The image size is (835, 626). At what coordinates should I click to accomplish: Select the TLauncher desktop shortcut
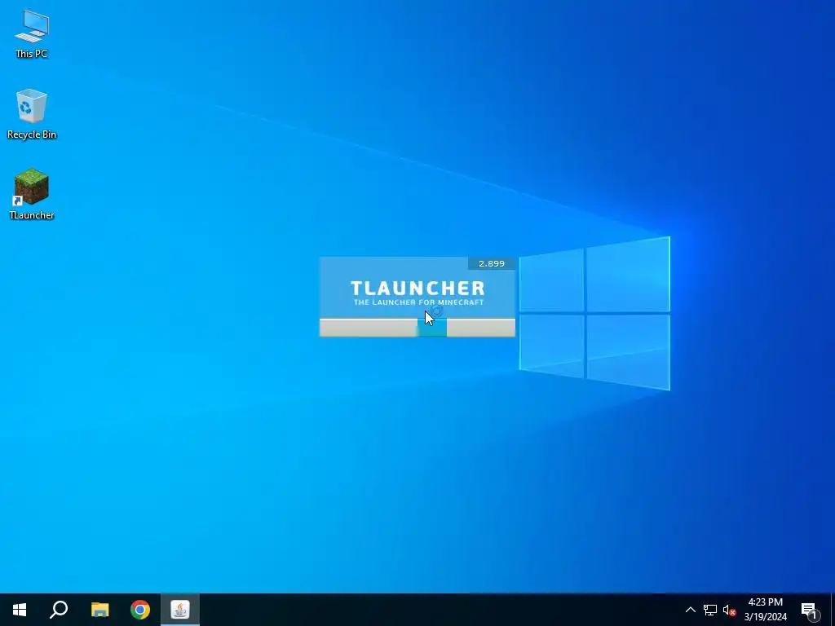[32, 194]
